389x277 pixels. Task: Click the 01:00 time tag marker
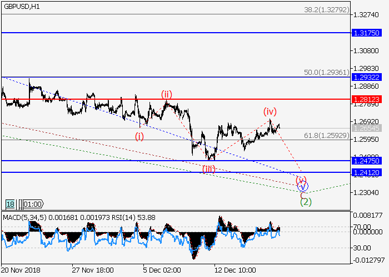tap(31, 204)
